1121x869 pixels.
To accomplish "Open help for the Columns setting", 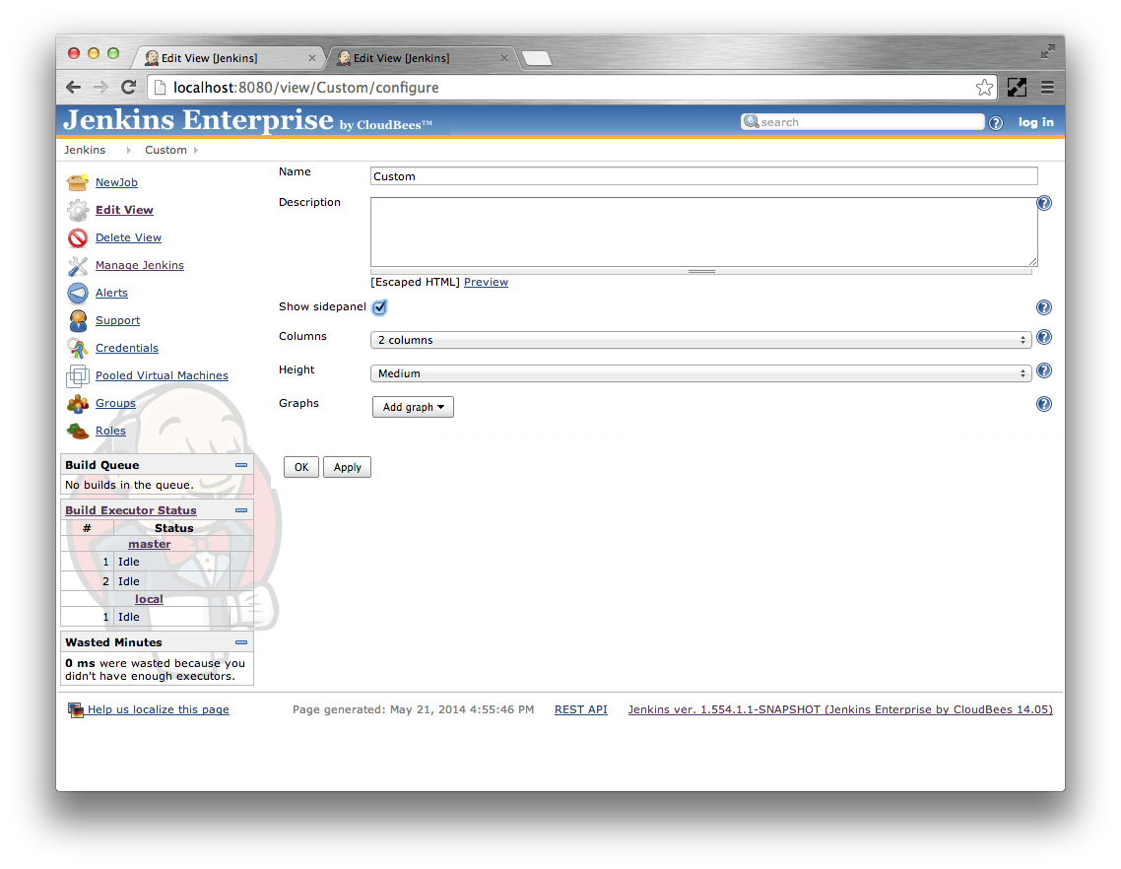I will click(x=1044, y=338).
